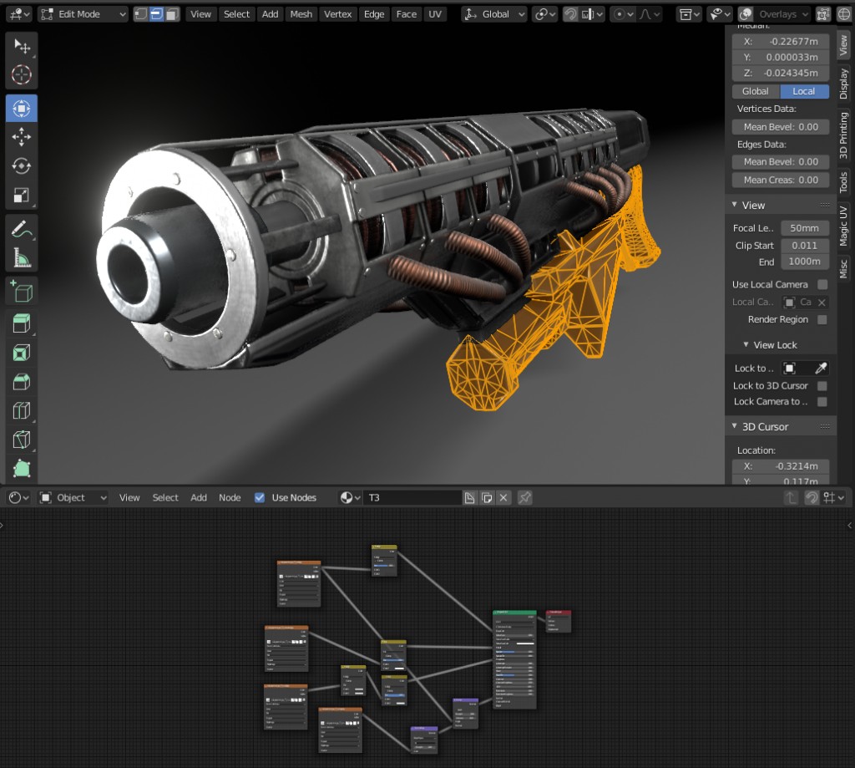The width and height of the screenshot is (855, 768).
Task: Open the editor type selector icon top-left
Action: point(17,13)
